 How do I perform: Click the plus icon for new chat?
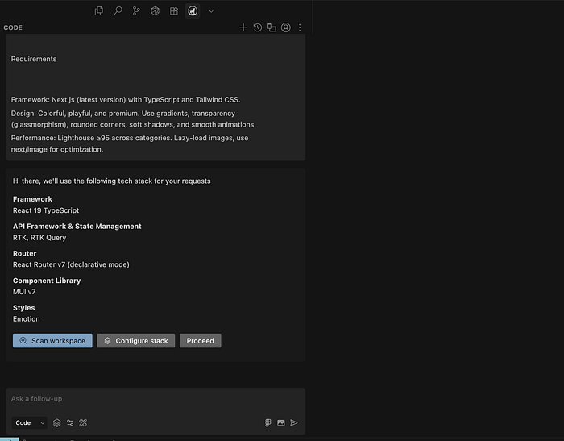pos(243,27)
